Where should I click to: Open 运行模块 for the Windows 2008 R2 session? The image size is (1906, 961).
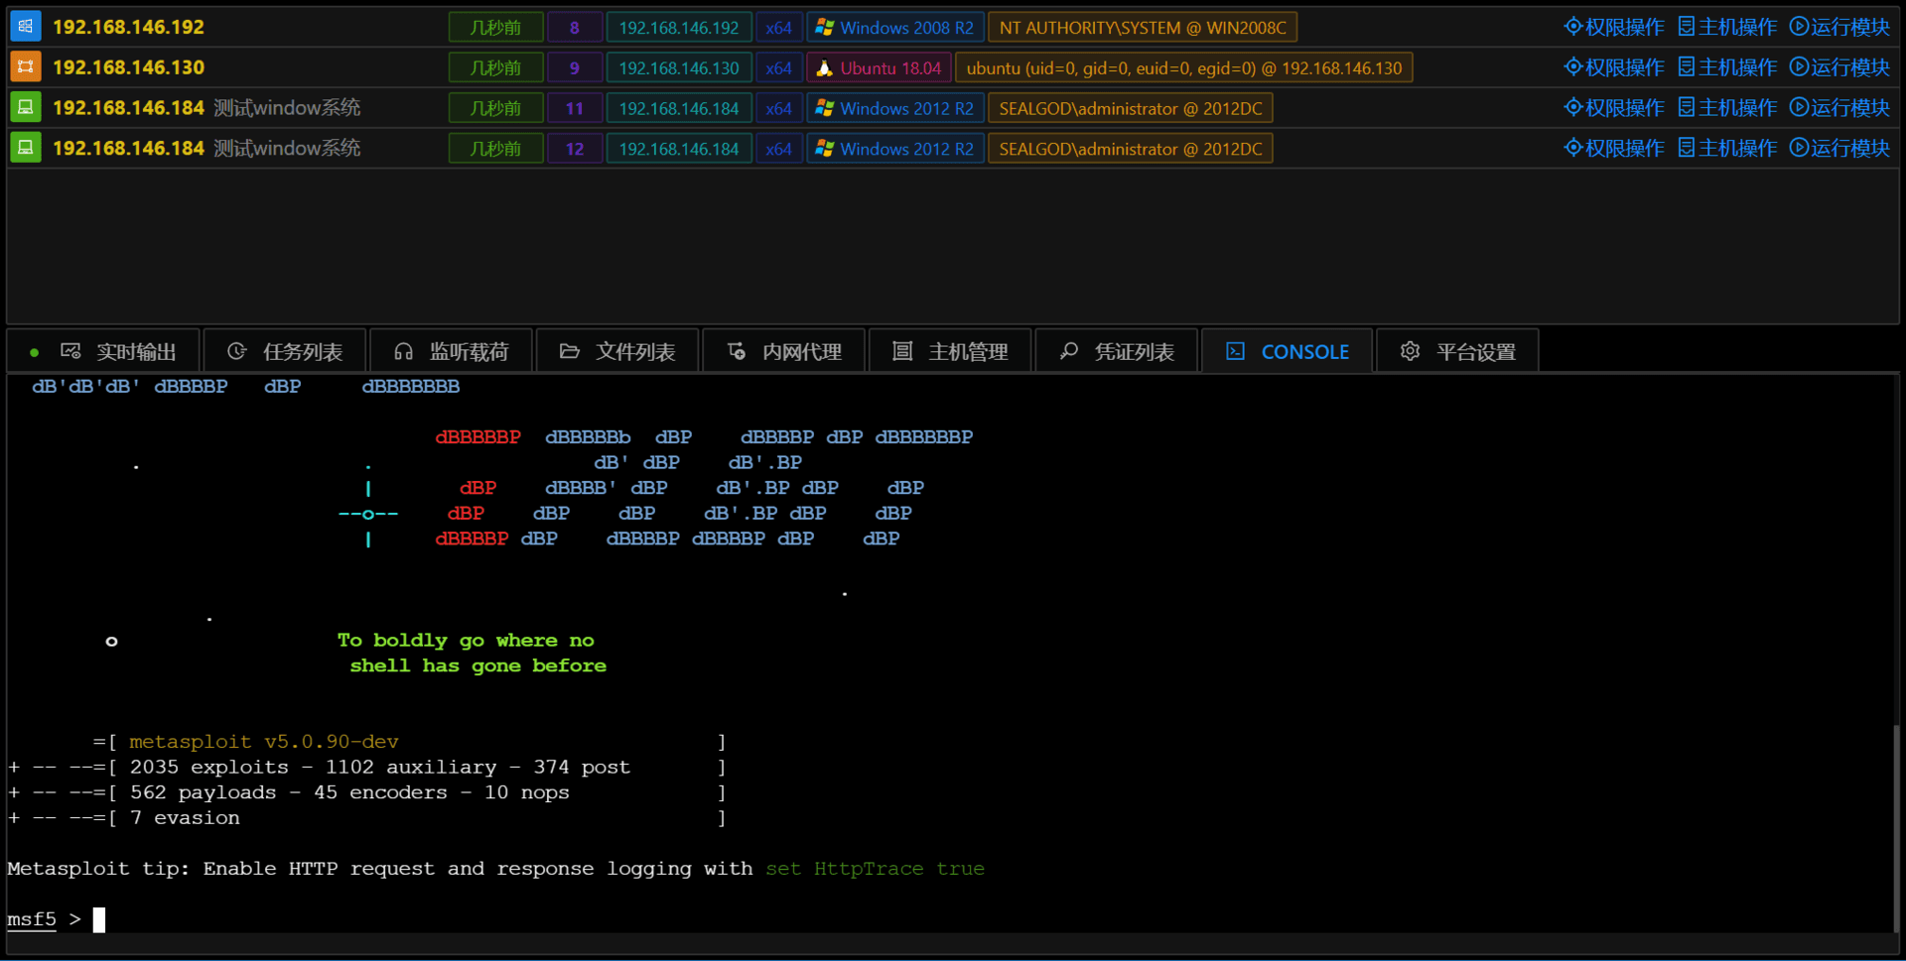(1839, 27)
